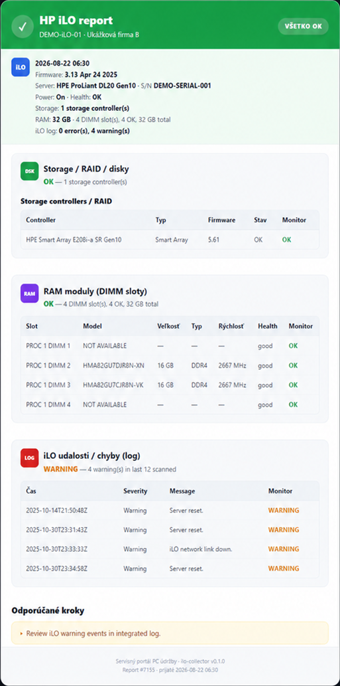Click model HMA82GU7CJR8N-VK
Image resolution: width=340 pixels, height=686 pixels.
tap(113, 385)
